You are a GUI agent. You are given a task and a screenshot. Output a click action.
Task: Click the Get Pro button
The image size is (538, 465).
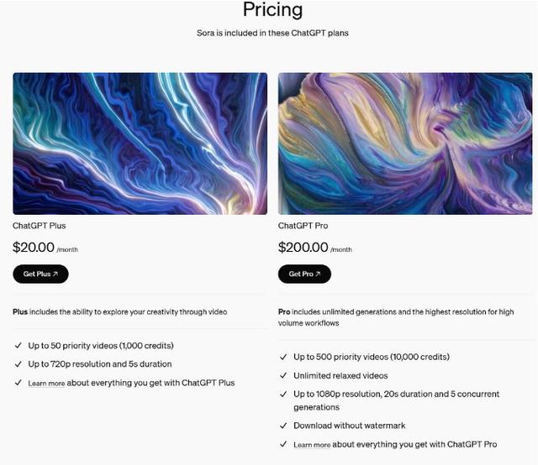pos(304,274)
